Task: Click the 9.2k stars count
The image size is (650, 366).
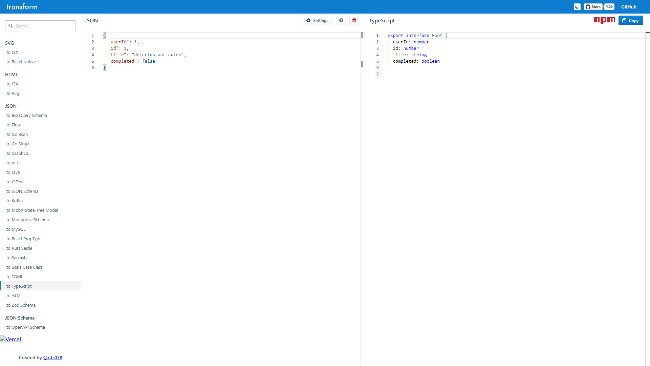Action: point(609,7)
